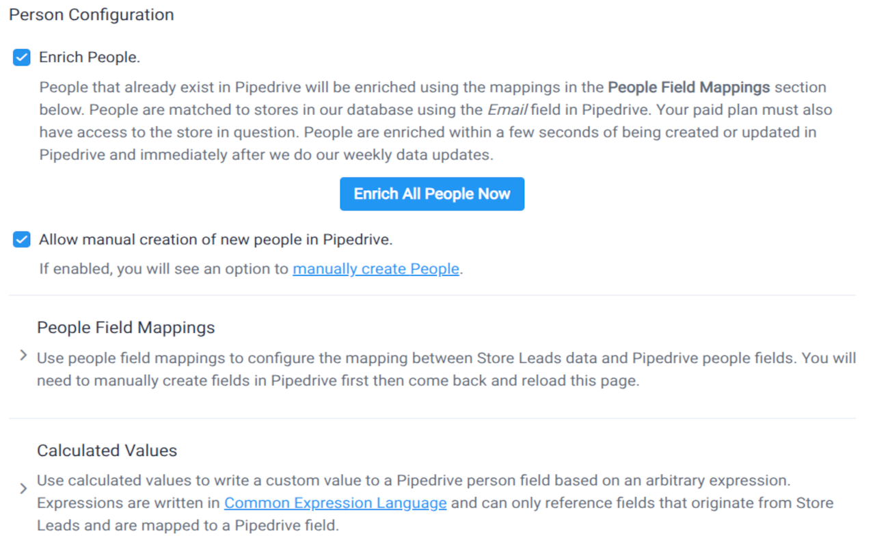875x547 pixels.
Task: Click the Calculated Values section heading
Action: (x=107, y=451)
